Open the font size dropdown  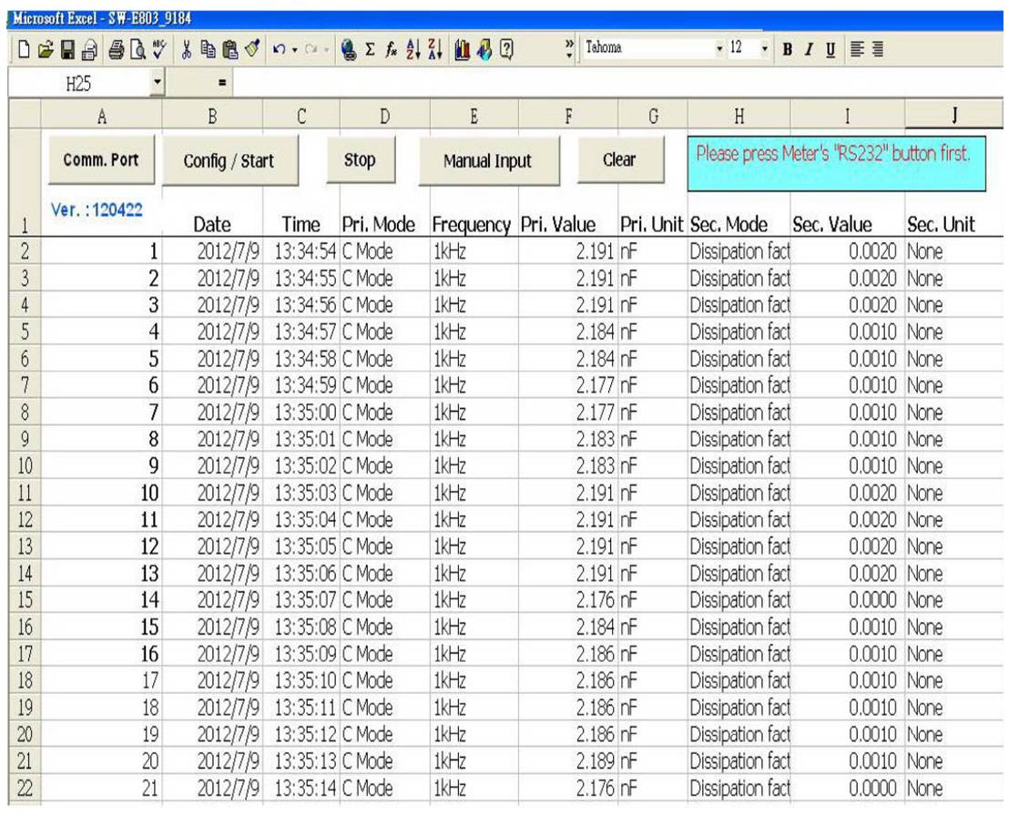tap(765, 48)
